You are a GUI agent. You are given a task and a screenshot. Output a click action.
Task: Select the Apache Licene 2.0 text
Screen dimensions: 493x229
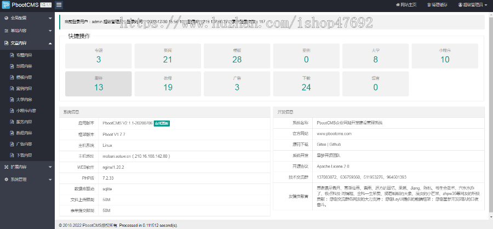click(333, 167)
